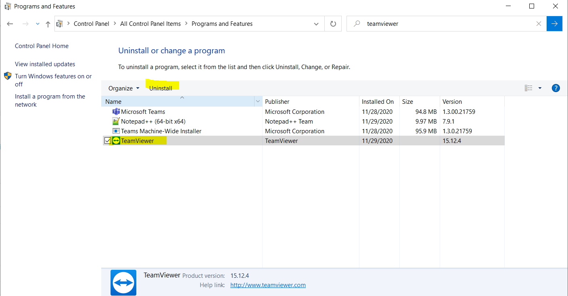Expand the view options dropdown arrow
Viewport: 568px width, 296px height.
540,88
